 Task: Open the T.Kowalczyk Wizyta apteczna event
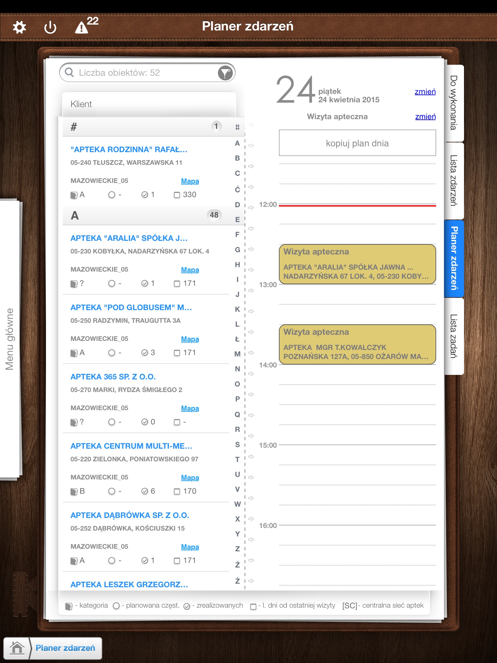click(358, 344)
